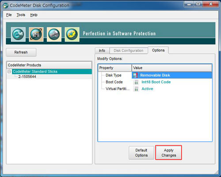
Task: Open the Tools menu
Action: tap(21, 15)
